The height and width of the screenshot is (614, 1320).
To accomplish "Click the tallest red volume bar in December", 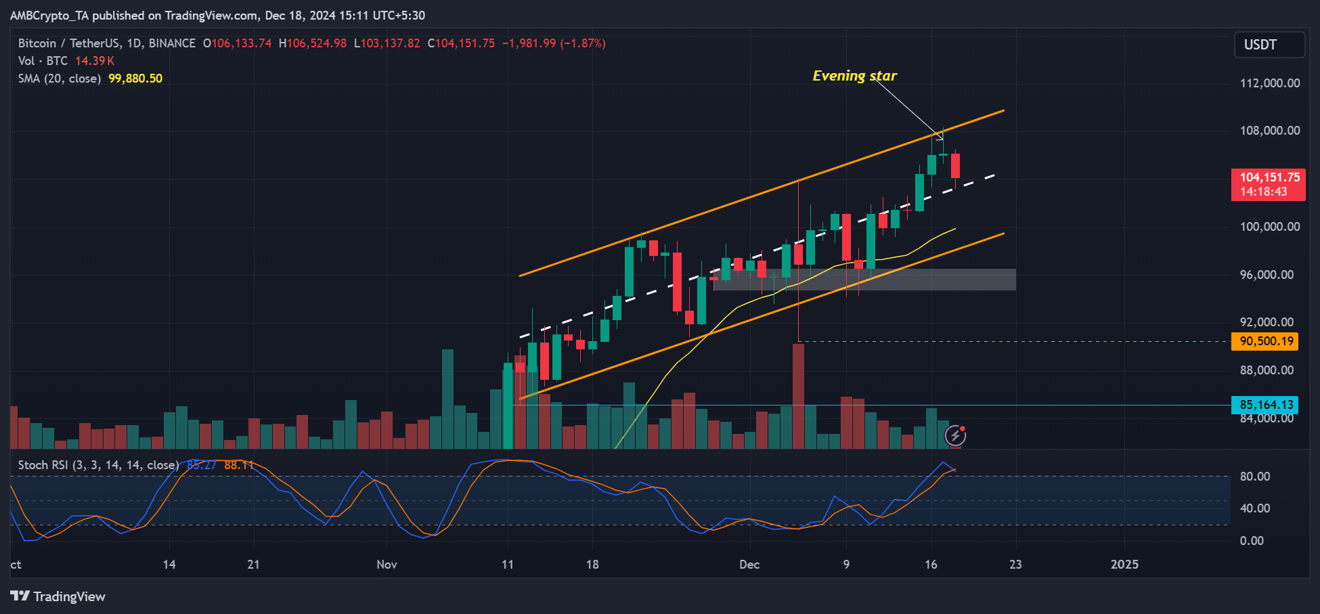I will pyautogui.click(x=799, y=396).
